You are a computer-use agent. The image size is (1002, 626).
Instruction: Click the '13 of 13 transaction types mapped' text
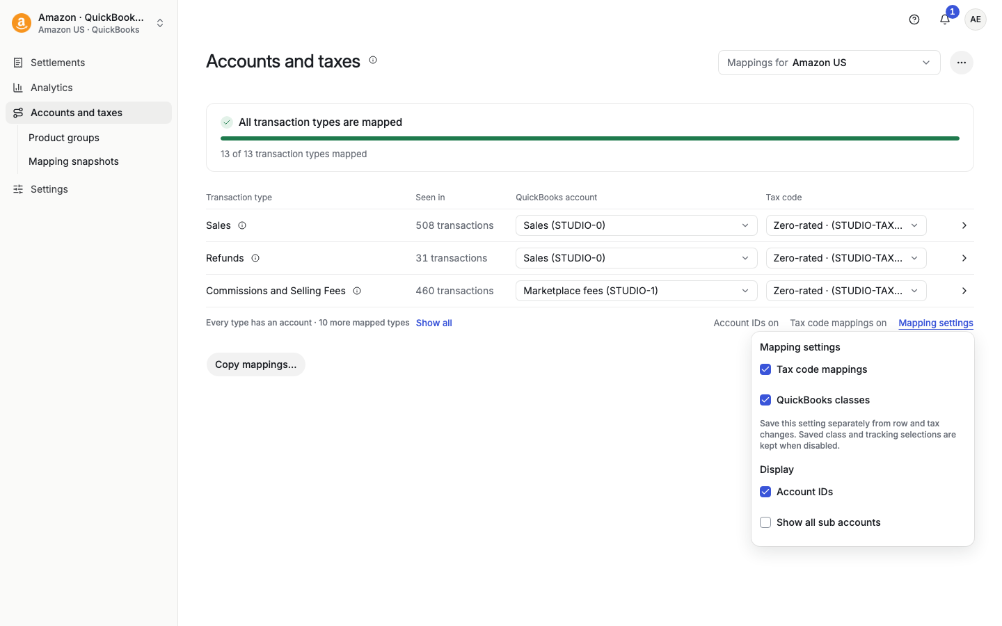point(294,154)
